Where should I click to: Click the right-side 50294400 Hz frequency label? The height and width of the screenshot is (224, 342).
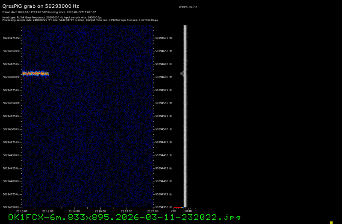(x=164, y=181)
